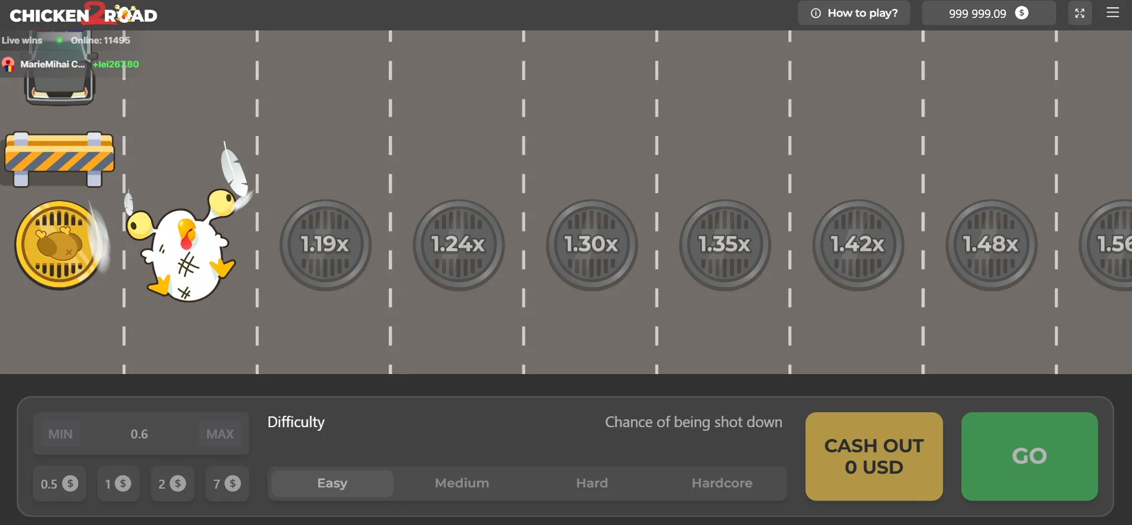Click the 1.35x manhole multiplier
The height and width of the screenshot is (525, 1132).
(x=725, y=245)
